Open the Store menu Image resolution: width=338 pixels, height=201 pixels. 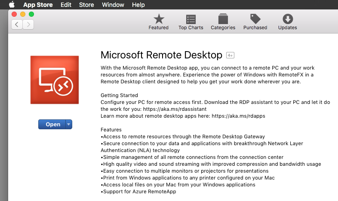tap(86, 5)
